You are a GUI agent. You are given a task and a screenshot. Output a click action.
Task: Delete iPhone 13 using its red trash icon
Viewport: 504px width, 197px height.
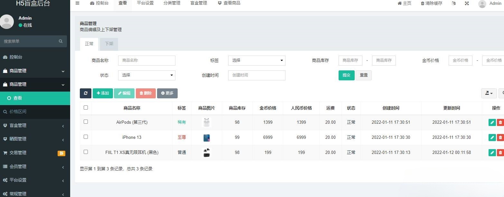501,137
